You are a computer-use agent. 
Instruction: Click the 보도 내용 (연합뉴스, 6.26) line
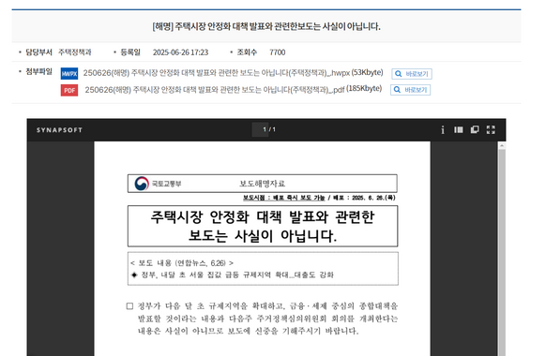pyautogui.click(x=182, y=263)
